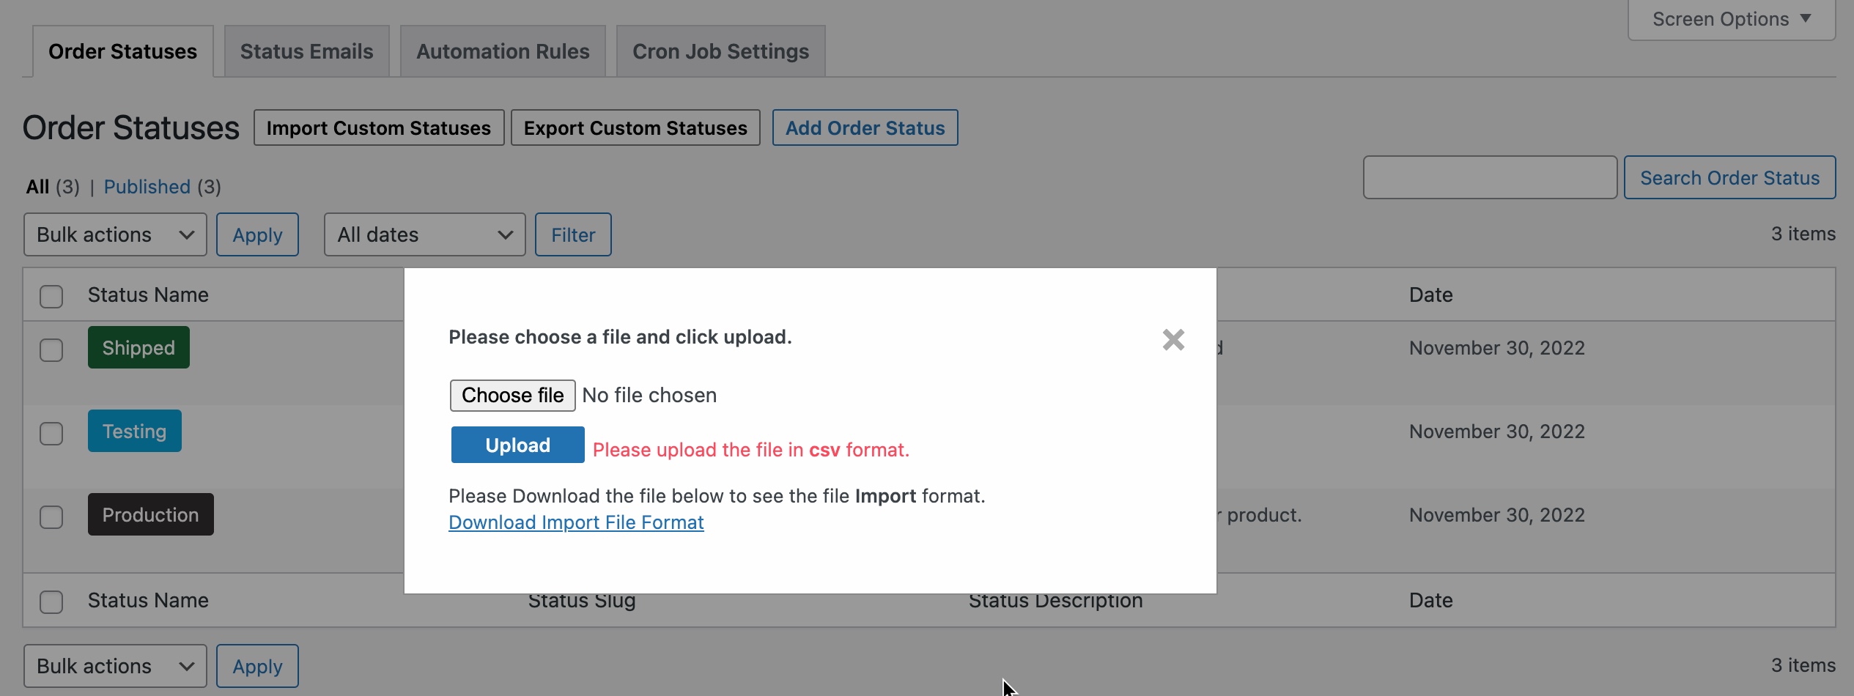This screenshot has width=1854, height=696.
Task: Expand the Screen Options panel
Action: click(x=1730, y=18)
